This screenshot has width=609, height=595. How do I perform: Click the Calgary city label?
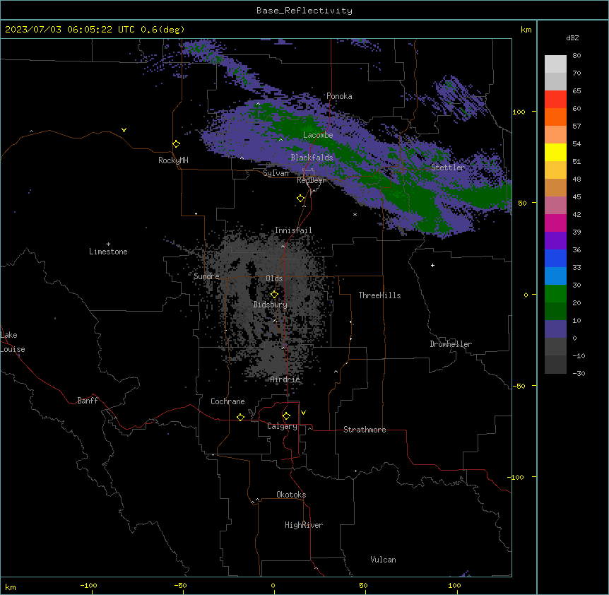pos(282,426)
